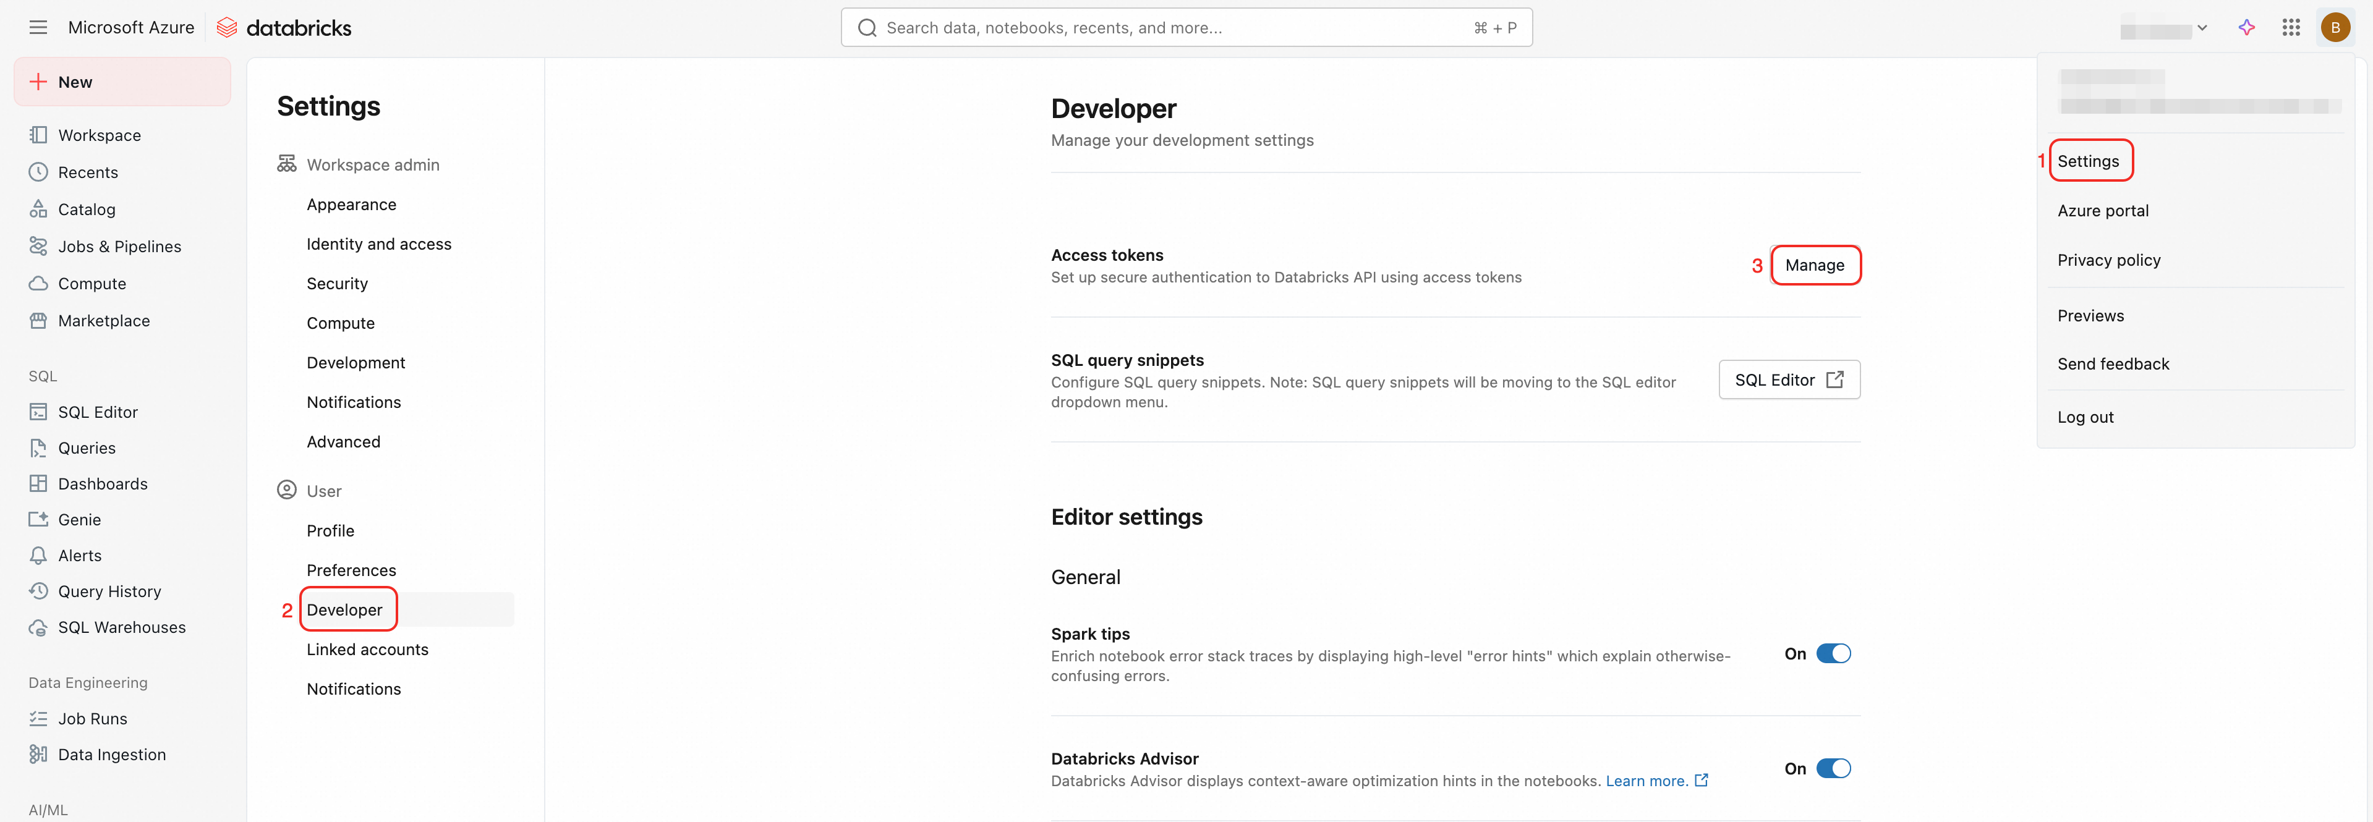The height and width of the screenshot is (822, 2373).
Task: Open the hamburger navigation menu
Action: (x=38, y=28)
